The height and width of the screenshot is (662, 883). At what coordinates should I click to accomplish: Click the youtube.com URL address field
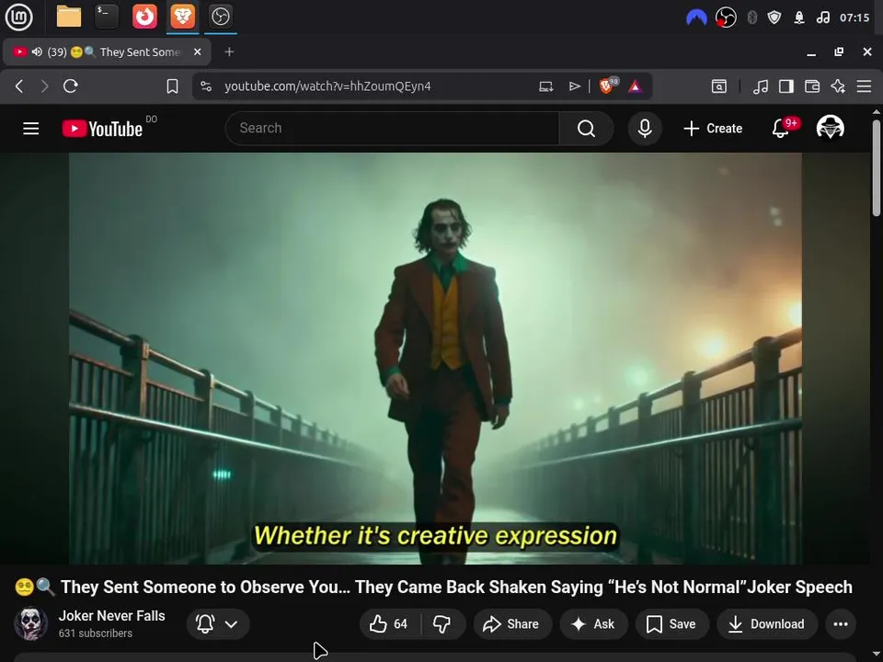pyautogui.click(x=327, y=86)
